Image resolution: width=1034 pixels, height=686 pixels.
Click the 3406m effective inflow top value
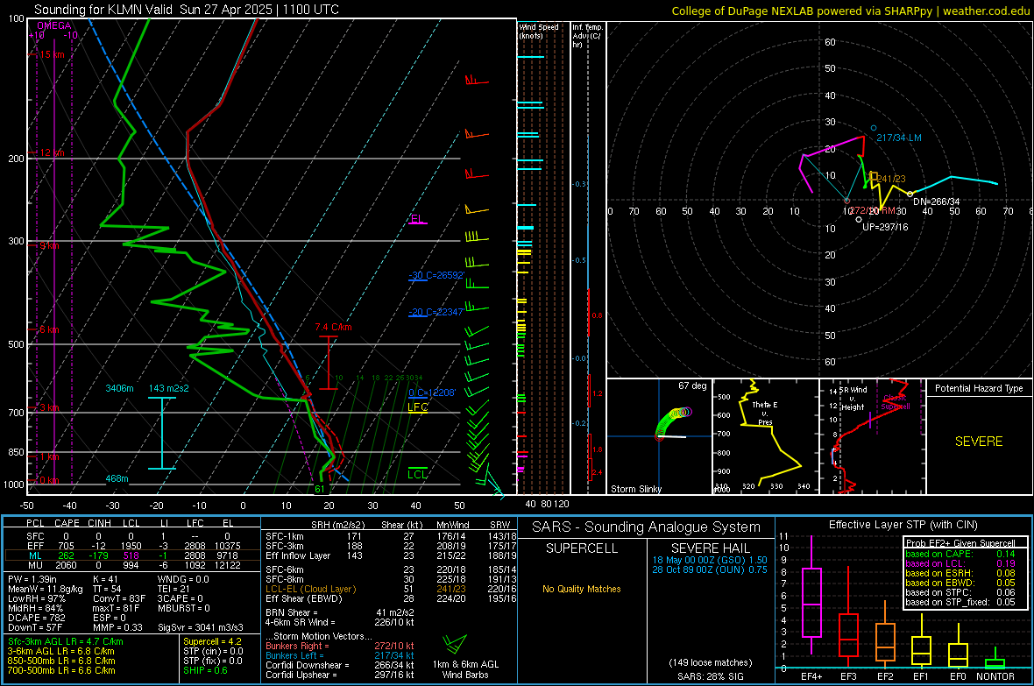coord(119,388)
